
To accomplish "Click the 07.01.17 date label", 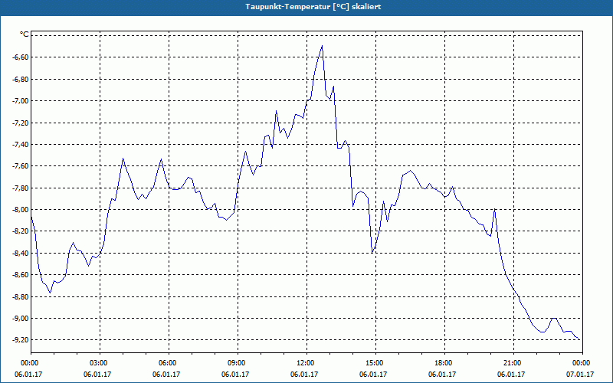I will tap(581, 375).
